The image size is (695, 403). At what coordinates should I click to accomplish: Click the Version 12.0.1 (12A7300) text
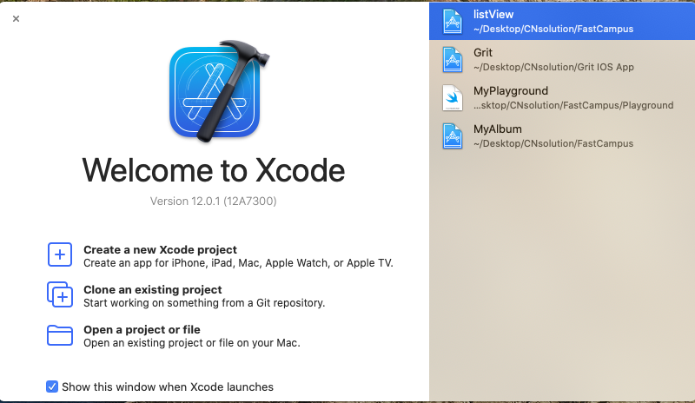(x=213, y=201)
